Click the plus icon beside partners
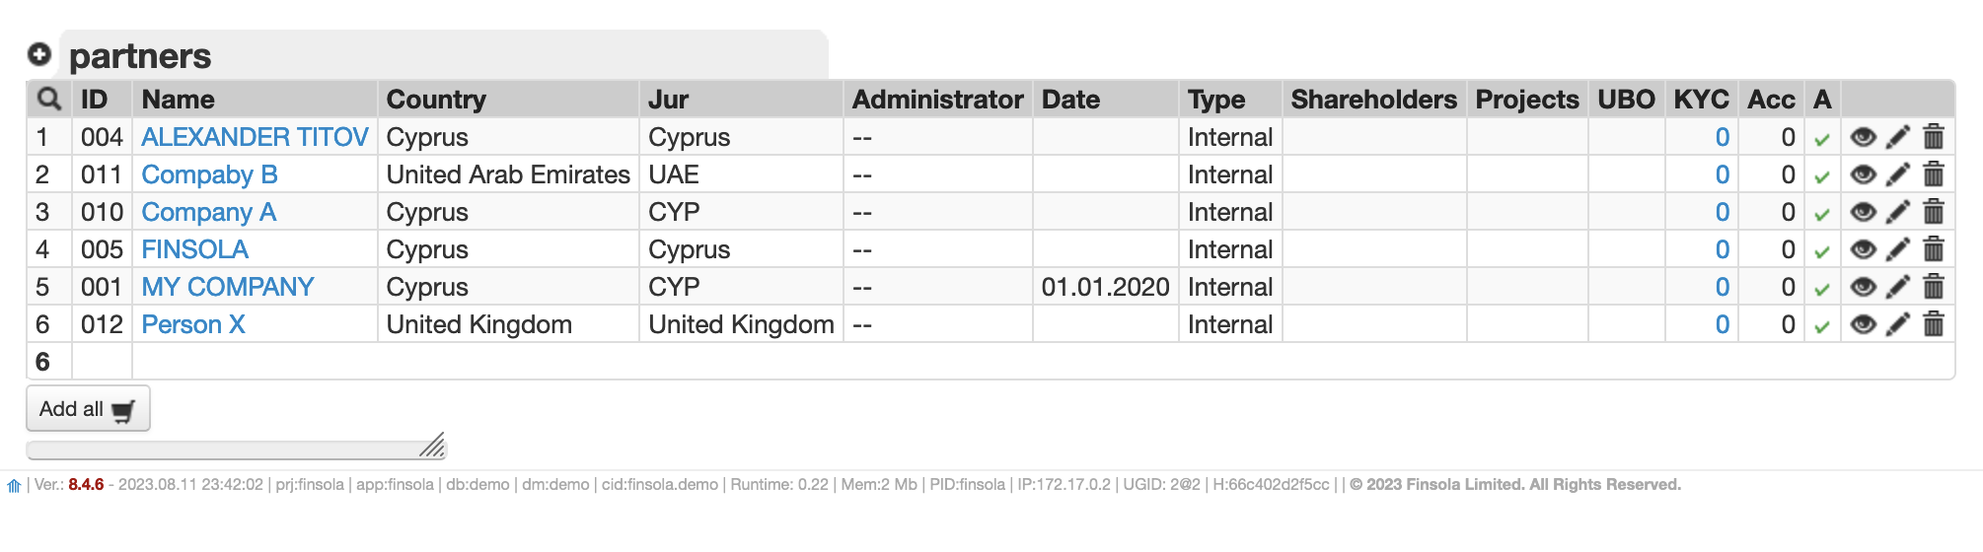 click(x=38, y=55)
